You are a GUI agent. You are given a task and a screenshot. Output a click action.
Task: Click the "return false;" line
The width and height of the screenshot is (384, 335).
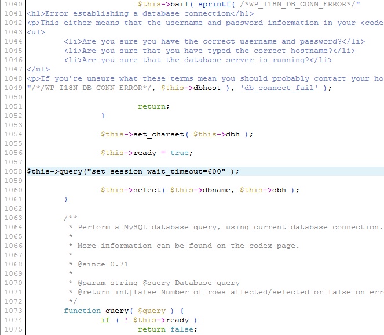pos(167,329)
